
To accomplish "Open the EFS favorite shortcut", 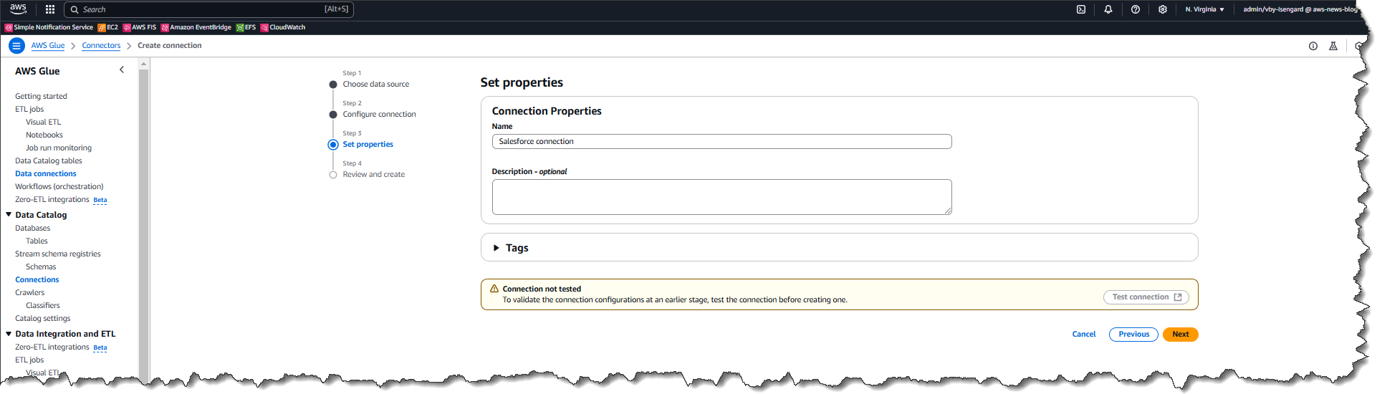I will click(246, 27).
